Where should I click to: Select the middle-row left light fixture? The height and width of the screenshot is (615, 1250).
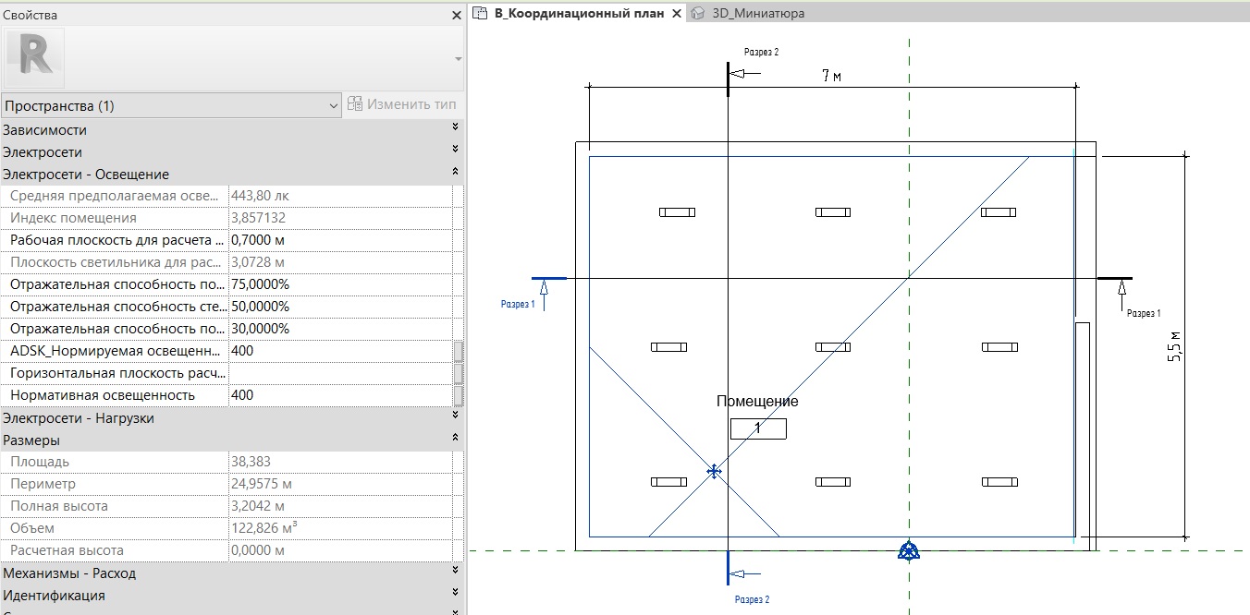coord(668,347)
